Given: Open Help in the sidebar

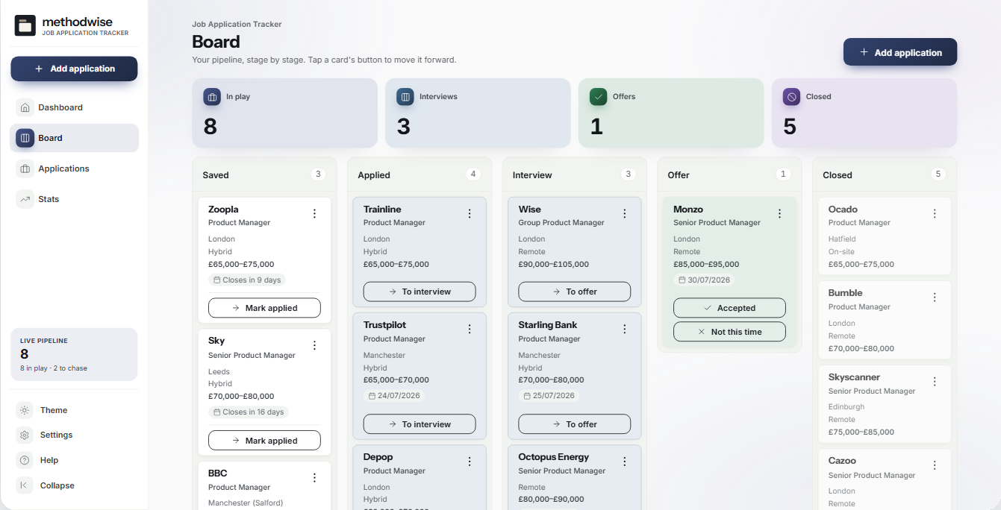Looking at the screenshot, I should [74, 460].
